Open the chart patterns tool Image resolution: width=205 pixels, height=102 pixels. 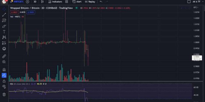(4, 37)
